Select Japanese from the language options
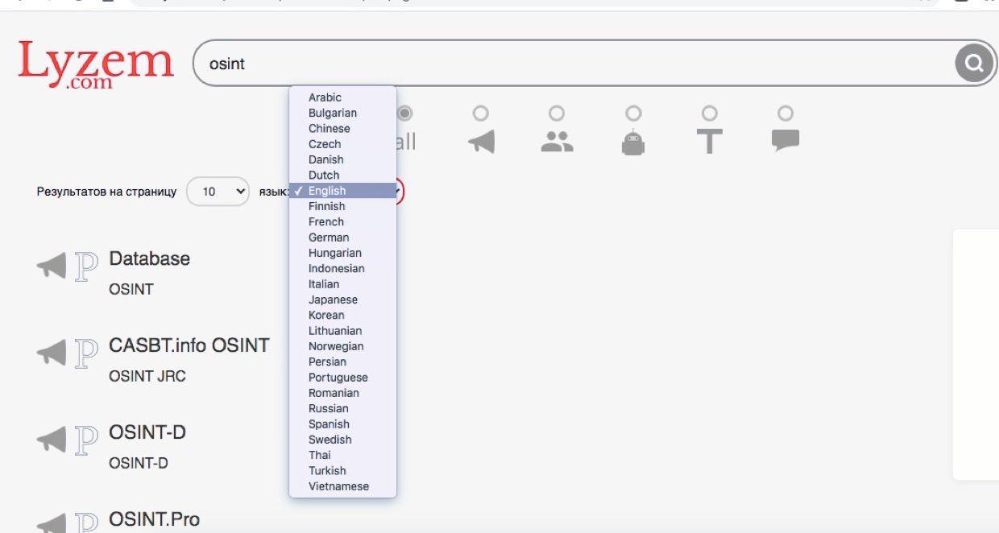 click(342, 300)
